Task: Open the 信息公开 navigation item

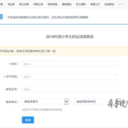Action: tap(95, 4)
